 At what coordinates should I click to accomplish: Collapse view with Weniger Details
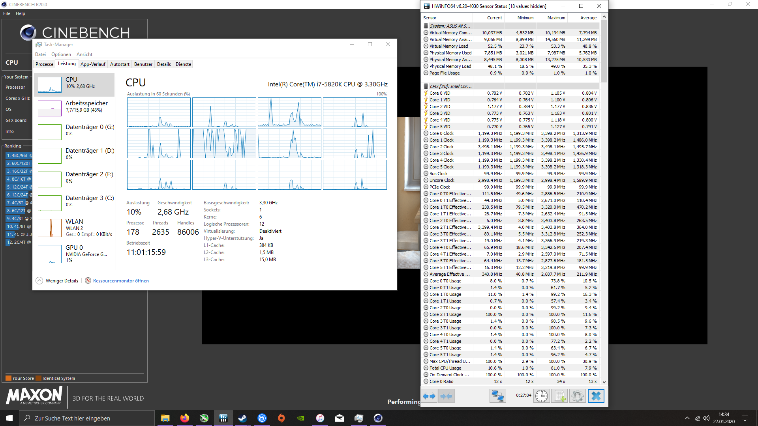tap(62, 281)
